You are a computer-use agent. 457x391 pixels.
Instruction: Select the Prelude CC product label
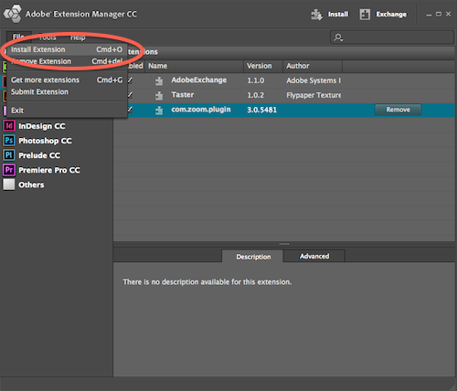39,155
